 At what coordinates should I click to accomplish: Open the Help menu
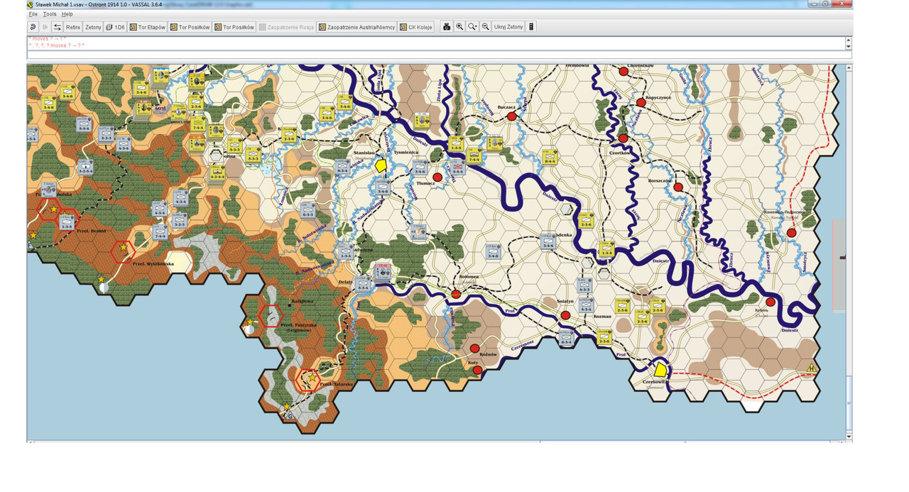67,14
